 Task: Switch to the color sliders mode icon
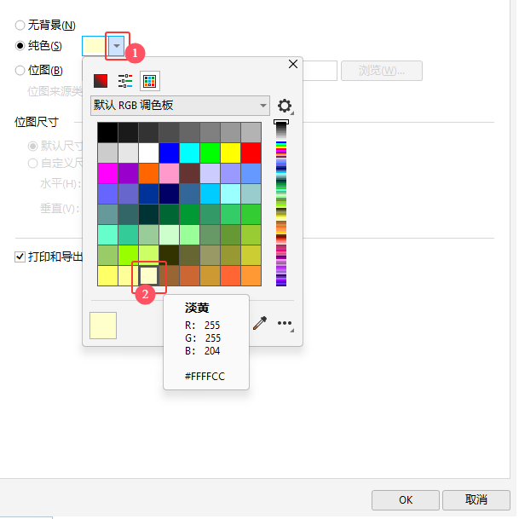125,81
